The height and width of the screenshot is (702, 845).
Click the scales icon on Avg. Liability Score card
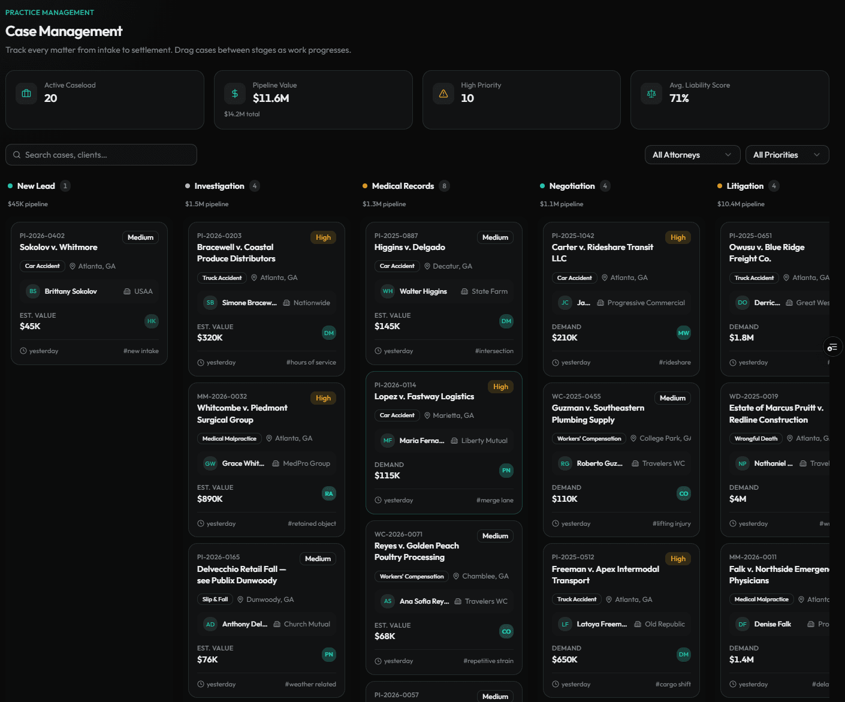(x=651, y=94)
